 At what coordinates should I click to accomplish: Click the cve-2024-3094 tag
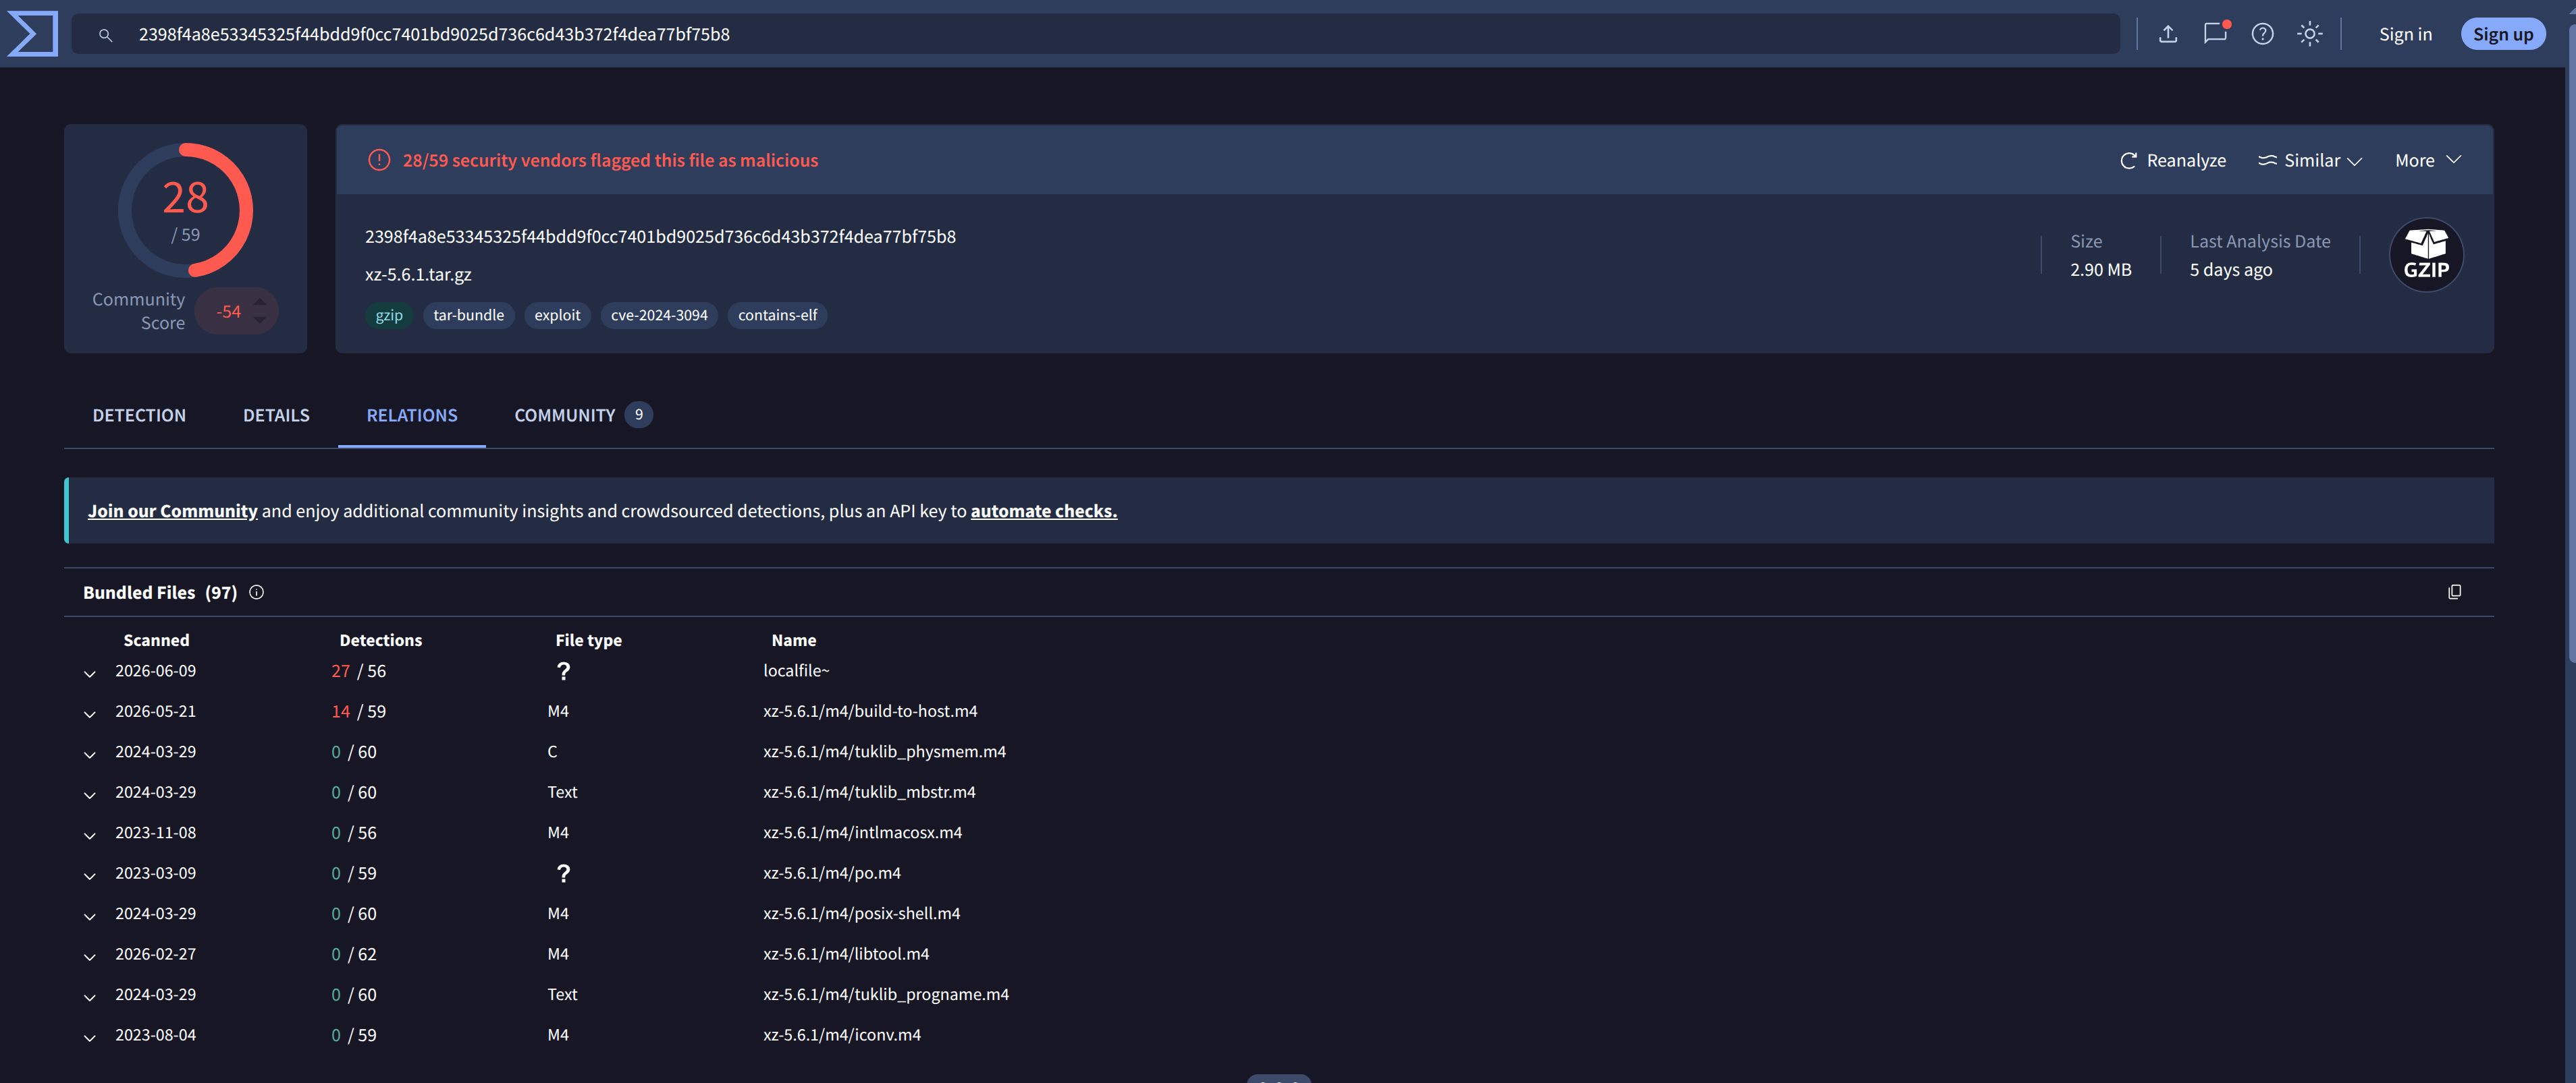click(x=659, y=316)
